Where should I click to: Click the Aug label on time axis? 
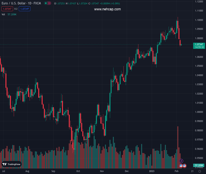tap(27, 171)
